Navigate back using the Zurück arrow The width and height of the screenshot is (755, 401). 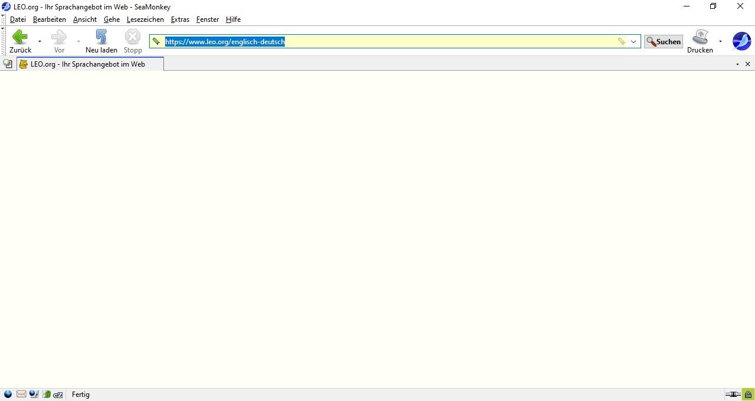pyautogui.click(x=19, y=37)
